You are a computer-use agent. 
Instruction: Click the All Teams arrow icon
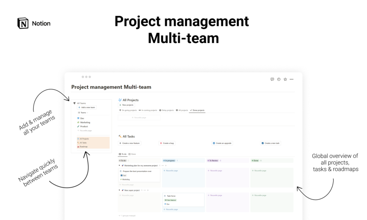click(x=74, y=103)
